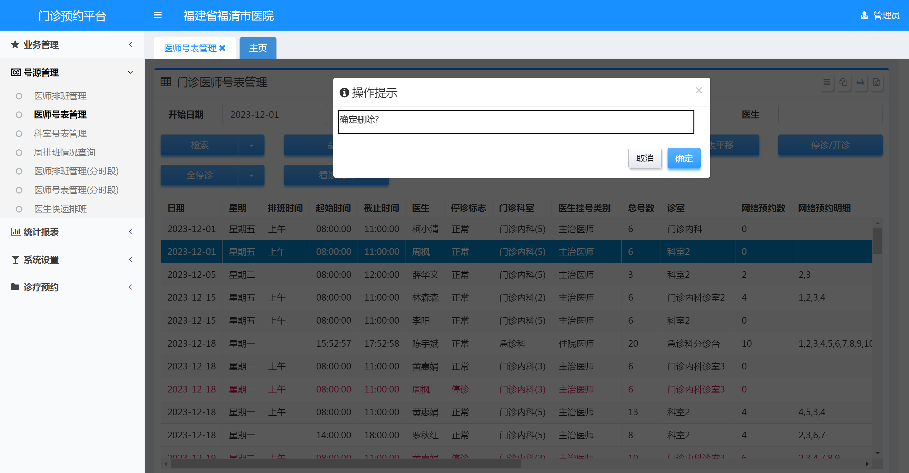Click the horizontal scrollbar right arrow
The height and width of the screenshot is (473, 909).
point(867,464)
